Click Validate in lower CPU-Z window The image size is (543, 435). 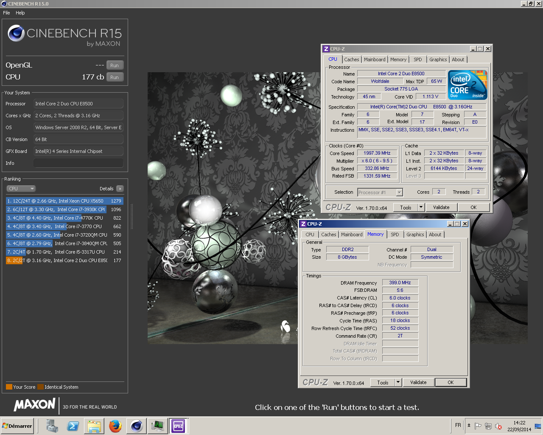click(x=418, y=382)
